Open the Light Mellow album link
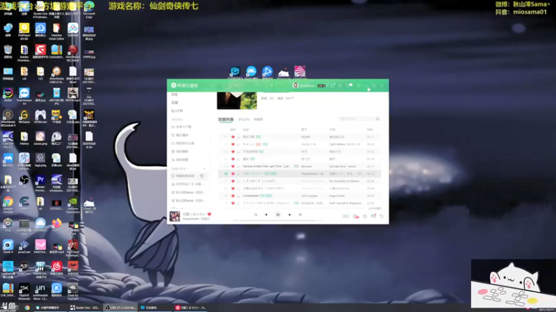556x312 pixels. click(345, 144)
